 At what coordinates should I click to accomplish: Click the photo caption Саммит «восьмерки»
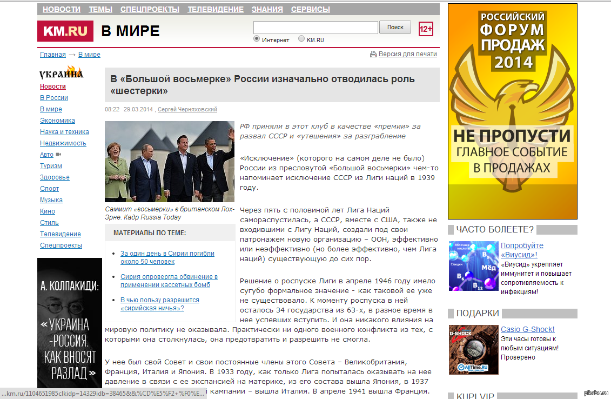click(x=170, y=214)
